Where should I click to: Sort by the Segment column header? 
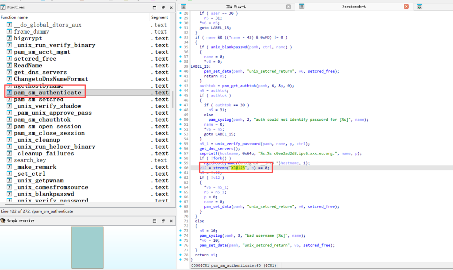159,17
